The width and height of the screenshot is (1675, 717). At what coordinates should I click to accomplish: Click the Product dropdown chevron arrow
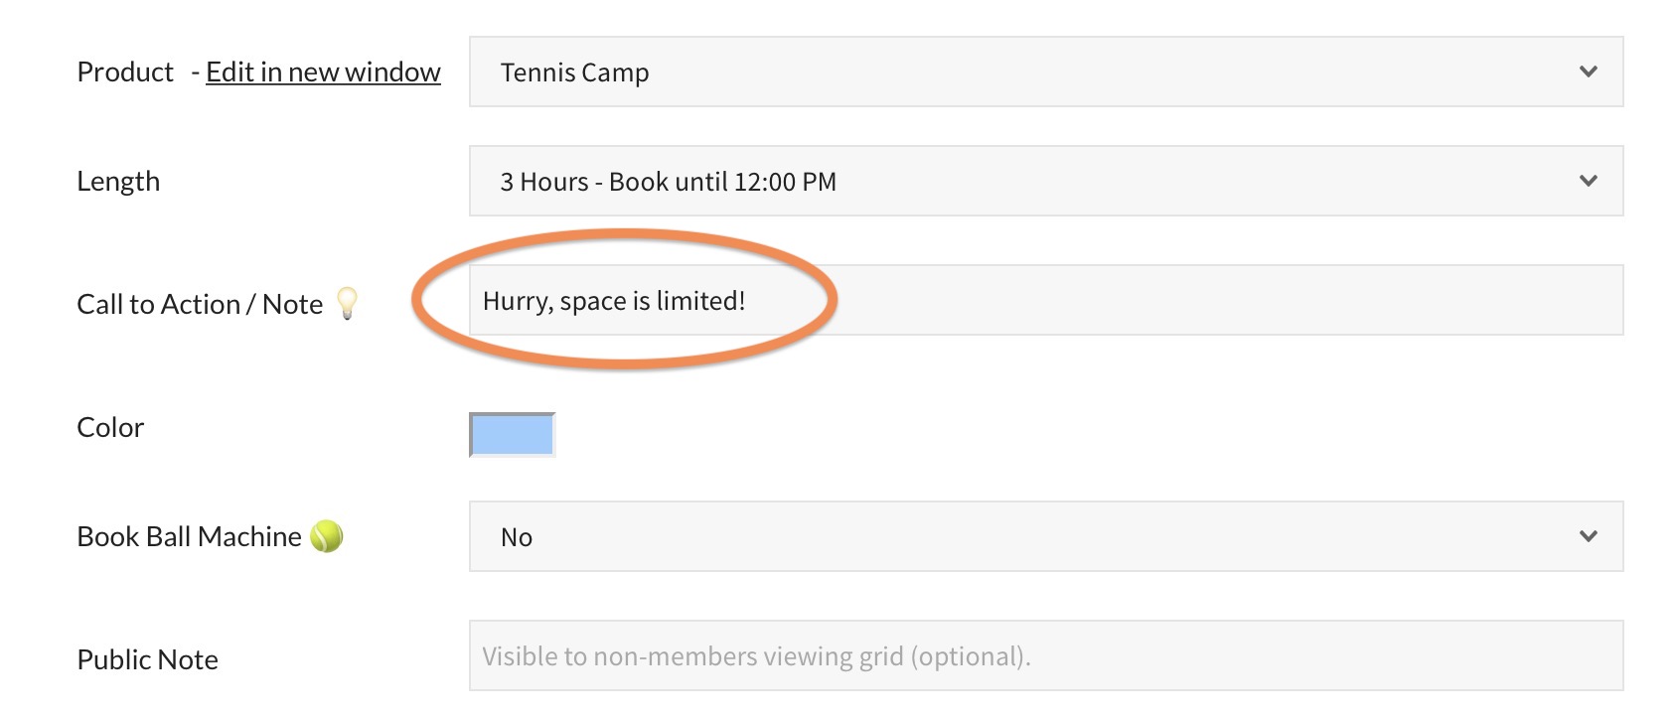pyautogui.click(x=1588, y=72)
